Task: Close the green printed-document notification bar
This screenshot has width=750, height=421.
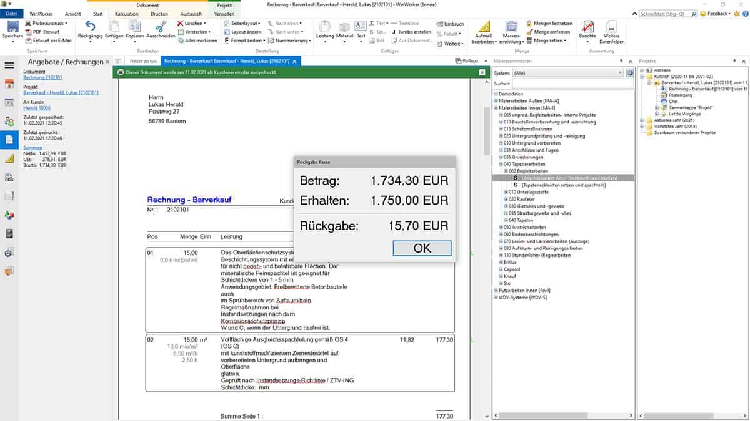Action: 482,72
